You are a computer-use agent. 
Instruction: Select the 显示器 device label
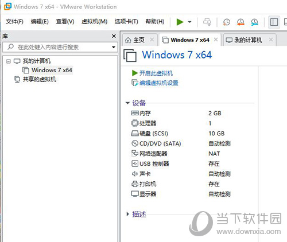(x=148, y=194)
